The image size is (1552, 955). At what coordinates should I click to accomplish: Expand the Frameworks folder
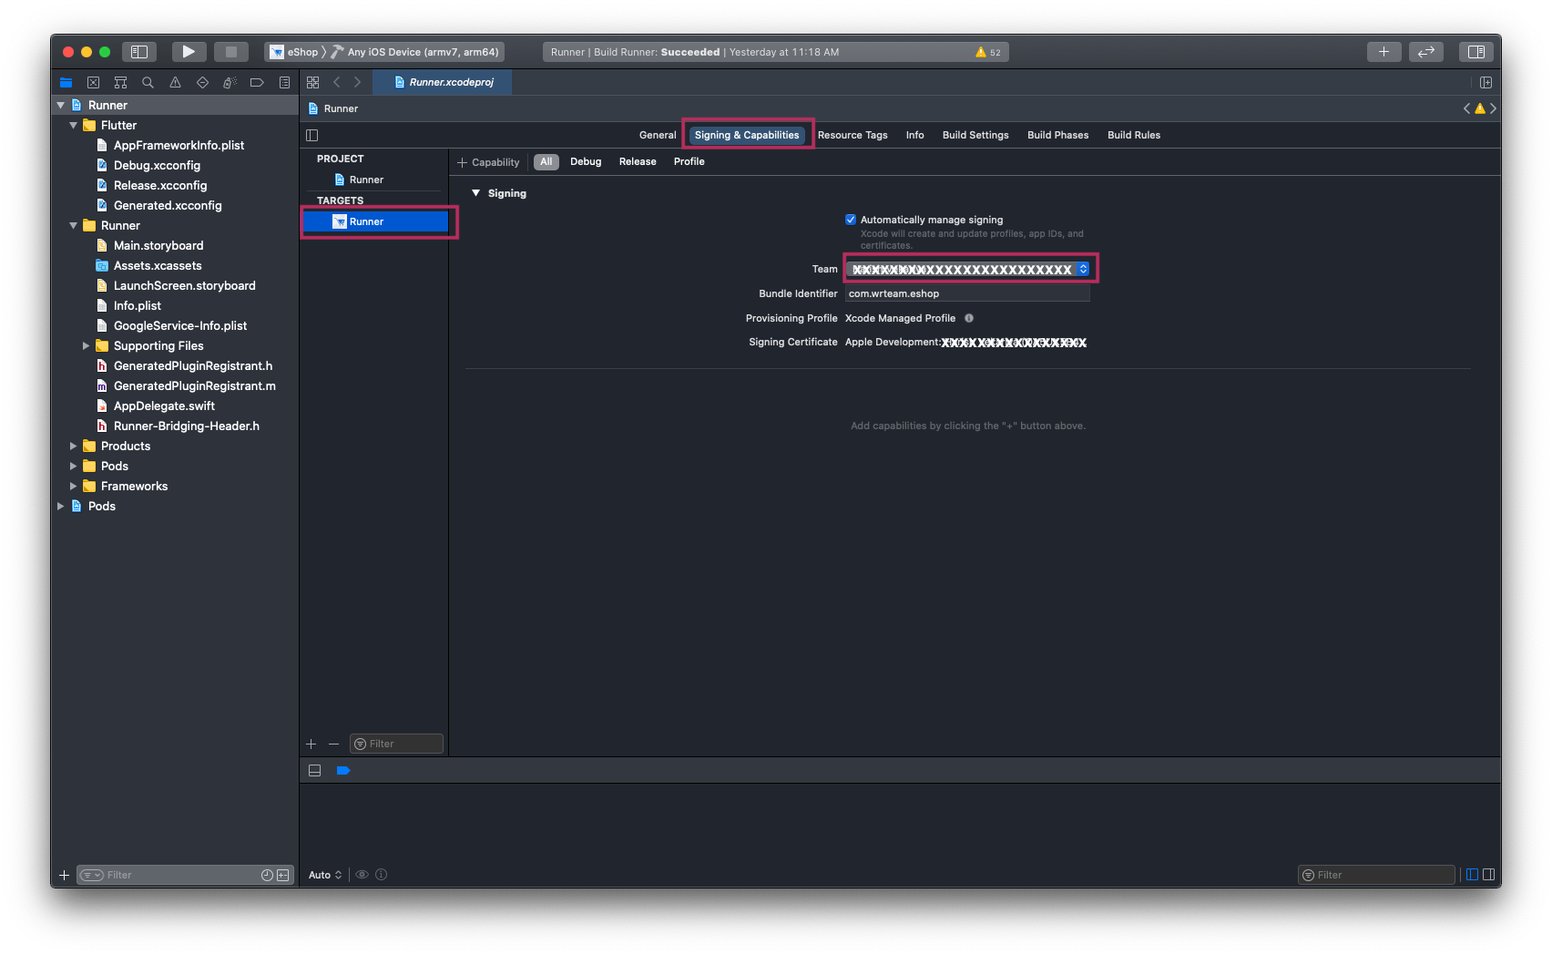click(74, 486)
